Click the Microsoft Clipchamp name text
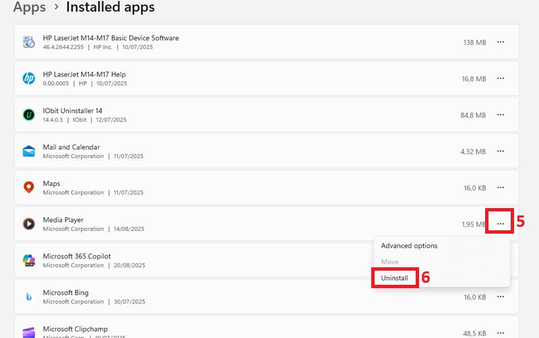539x338 pixels. [x=75, y=329]
